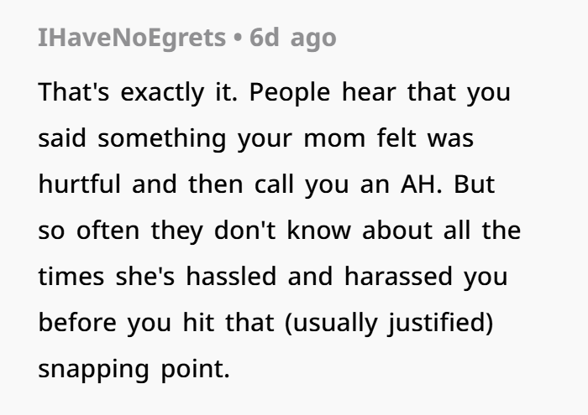Click the word "something" in the comment

(162, 139)
